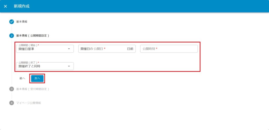Jump to 基本情報（受付期間設定）step
Image resolution: width=269 pixels, height=130 pixels.
[x=33, y=89]
